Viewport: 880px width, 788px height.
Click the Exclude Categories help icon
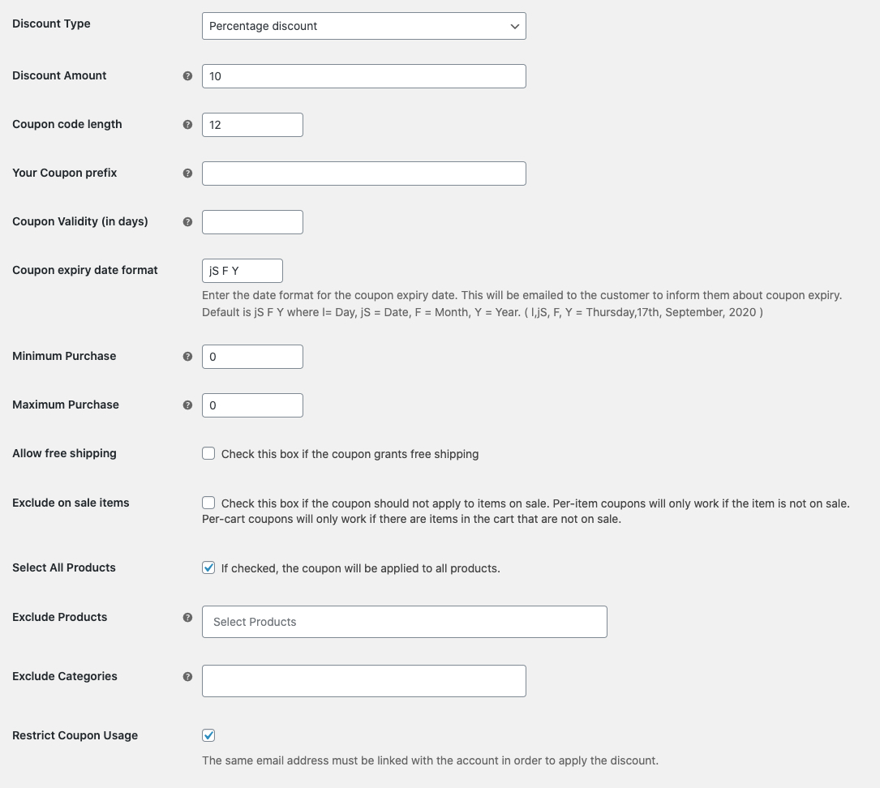tap(187, 677)
